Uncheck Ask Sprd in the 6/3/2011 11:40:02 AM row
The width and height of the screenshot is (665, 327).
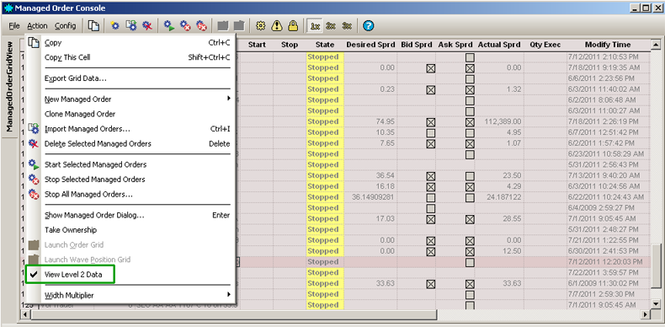coord(470,89)
